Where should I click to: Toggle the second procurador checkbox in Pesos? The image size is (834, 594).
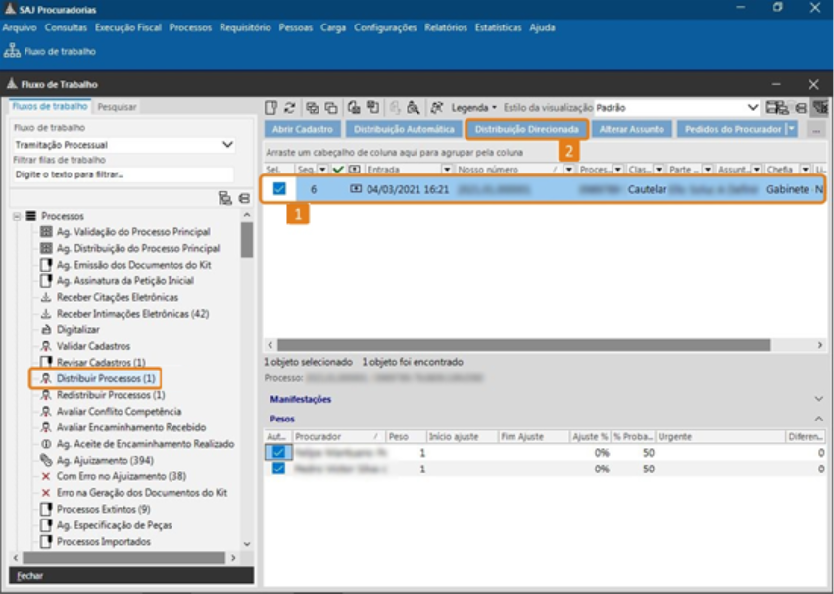279,469
